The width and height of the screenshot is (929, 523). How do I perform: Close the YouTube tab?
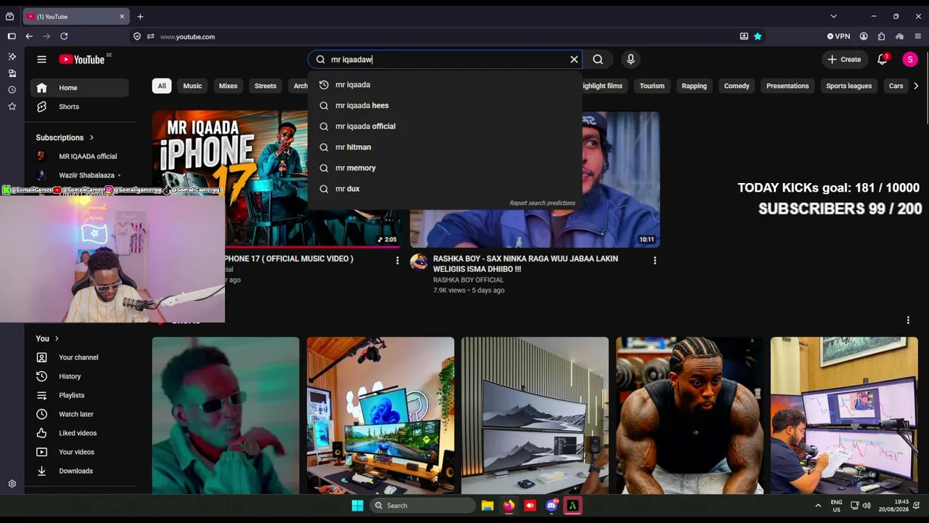click(x=122, y=17)
